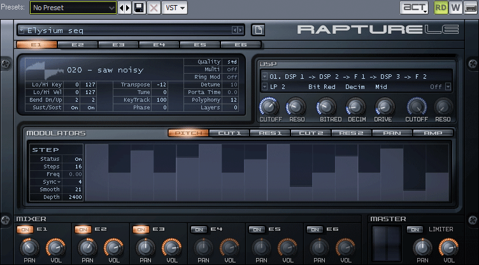Toggle the E4 mixer ON button

pyautogui.click(x=199, y=229)
